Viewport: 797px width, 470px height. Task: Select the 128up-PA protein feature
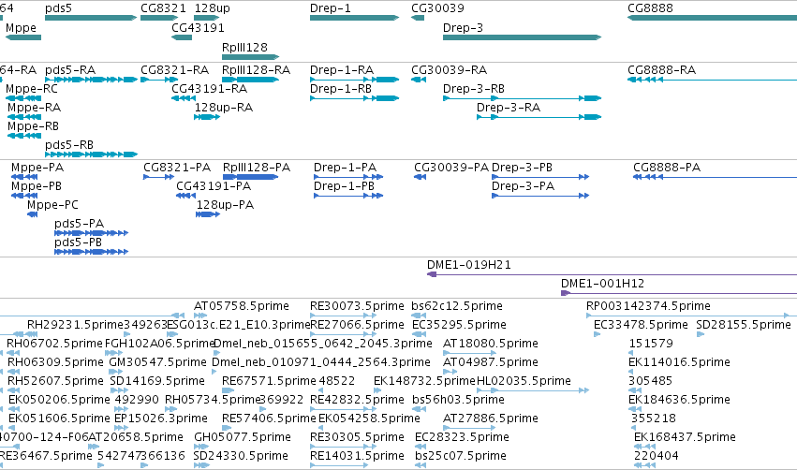(x=208, y=214)
